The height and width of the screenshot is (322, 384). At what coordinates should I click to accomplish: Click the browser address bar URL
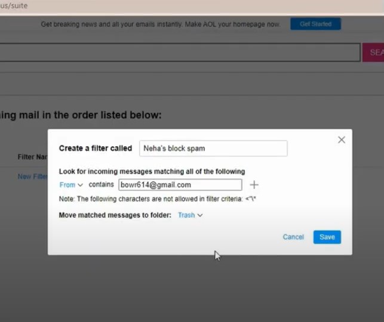pos(14,5)
